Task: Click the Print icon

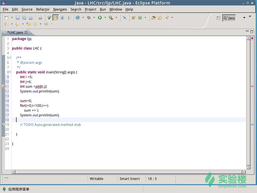Action: tap(31, 18)
